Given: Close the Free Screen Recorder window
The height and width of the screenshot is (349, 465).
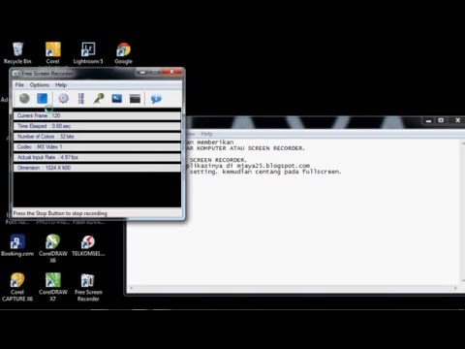Looking at the screenshot, I should (x=171, y=72).
